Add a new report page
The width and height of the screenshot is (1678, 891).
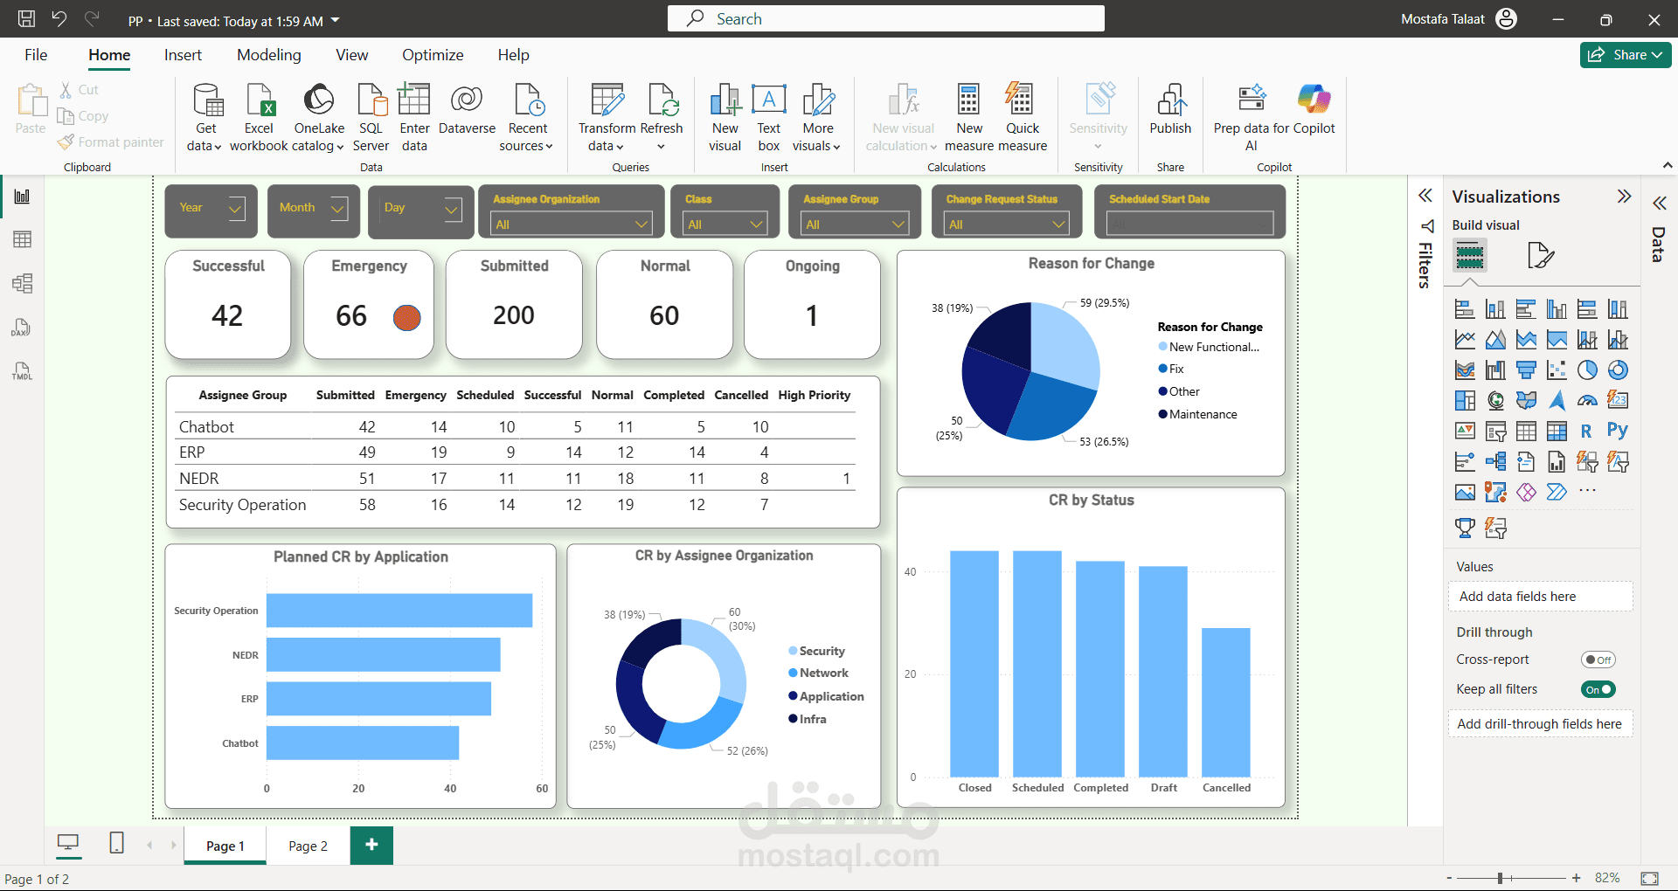coord(371,845)
